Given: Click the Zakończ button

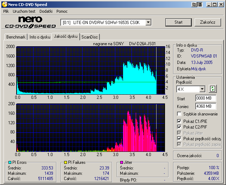Looking at the screenshot, I should pos(208,22).
